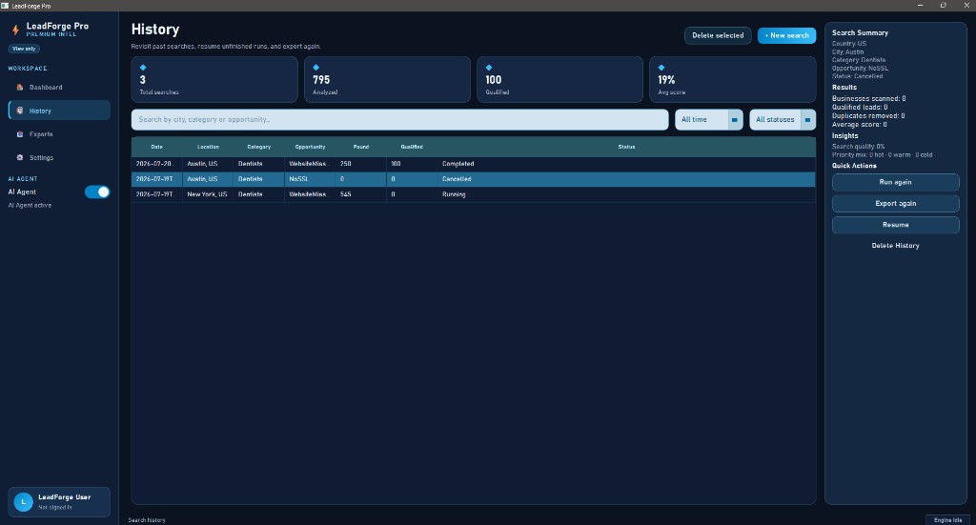Go to the Exports page
Viewport: 976px width, 525px height.
point(59,133)
